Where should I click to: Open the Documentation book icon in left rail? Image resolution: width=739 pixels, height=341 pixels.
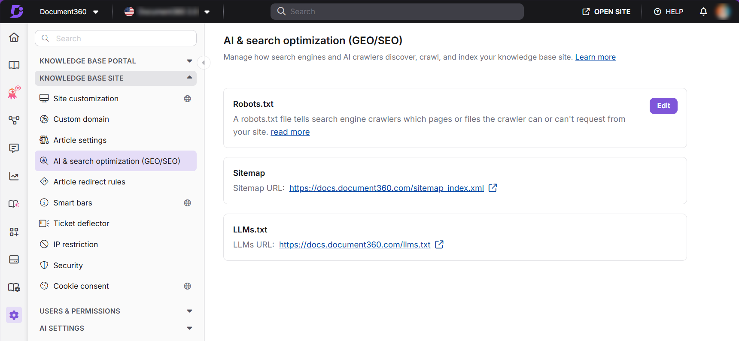coord(14,65)
